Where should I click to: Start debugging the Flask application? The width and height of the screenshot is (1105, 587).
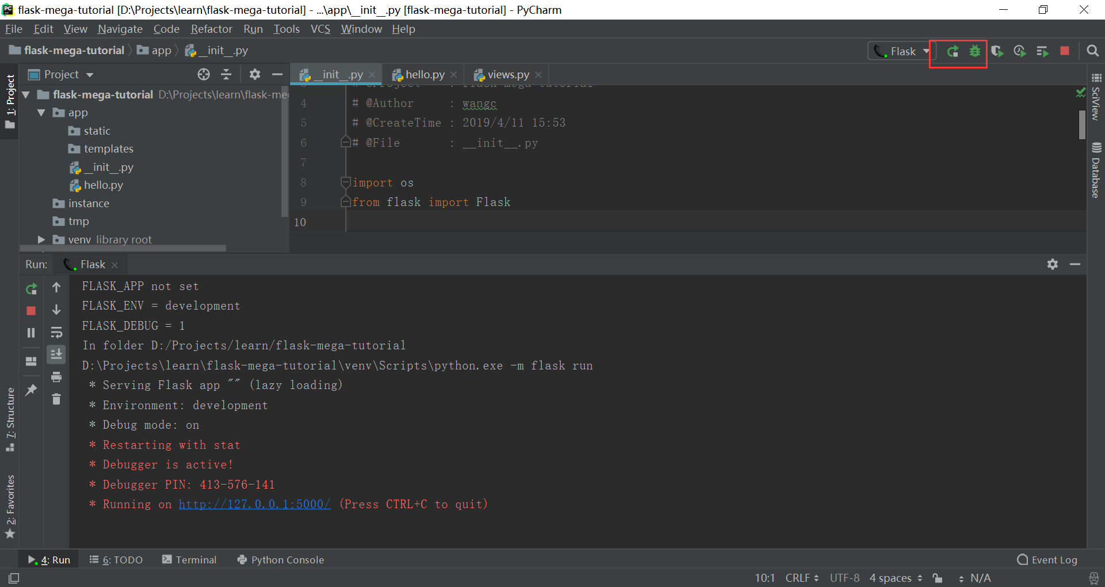tap(974, 51)
